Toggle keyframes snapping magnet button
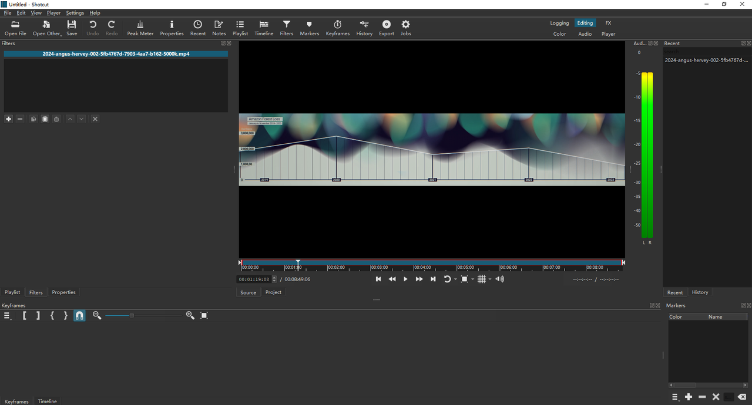 pyautogui.click(x=79, y=316)
